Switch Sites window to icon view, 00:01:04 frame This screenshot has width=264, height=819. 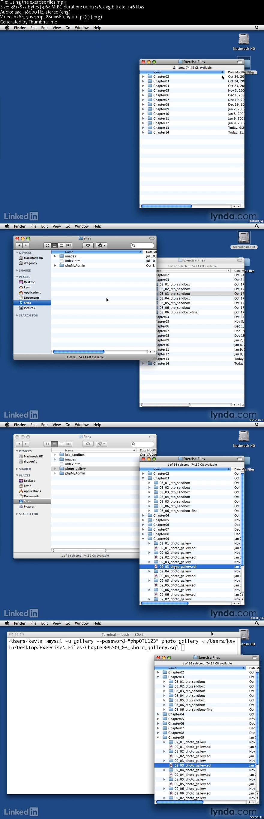[x=47, y=245]
